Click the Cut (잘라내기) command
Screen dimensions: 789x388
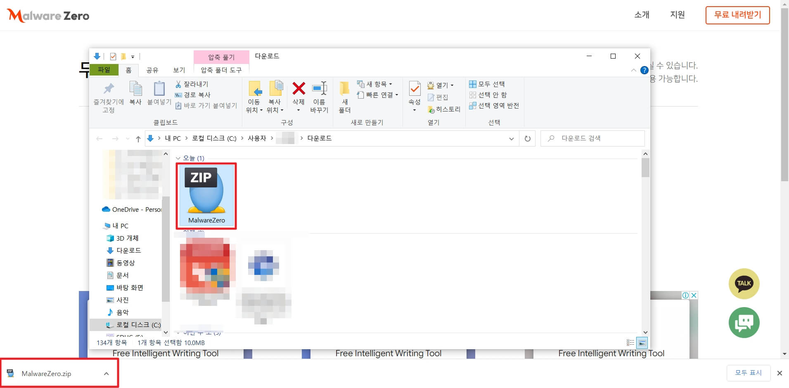click(x=192, y=84)
